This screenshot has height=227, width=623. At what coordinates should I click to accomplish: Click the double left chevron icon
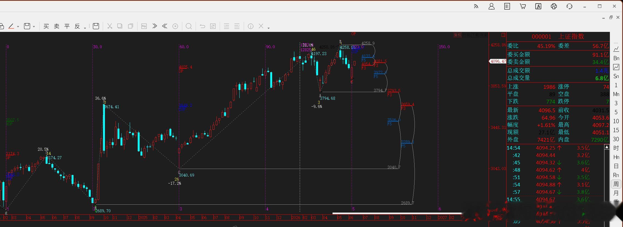164,26
